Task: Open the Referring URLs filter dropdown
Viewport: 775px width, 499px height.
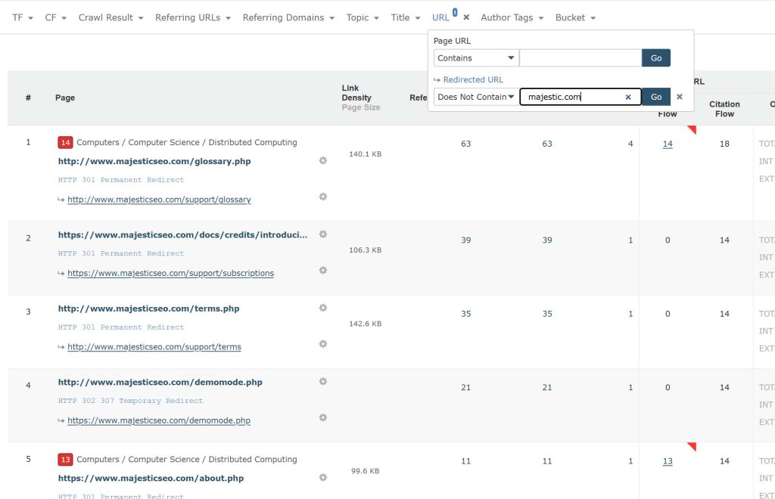Action: (193, 17)
